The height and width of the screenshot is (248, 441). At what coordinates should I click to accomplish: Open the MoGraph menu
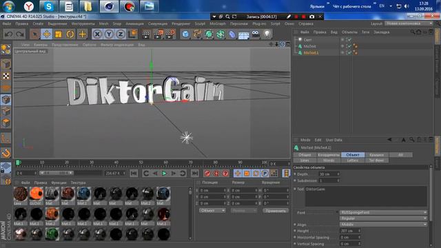(x=218, y=24)
